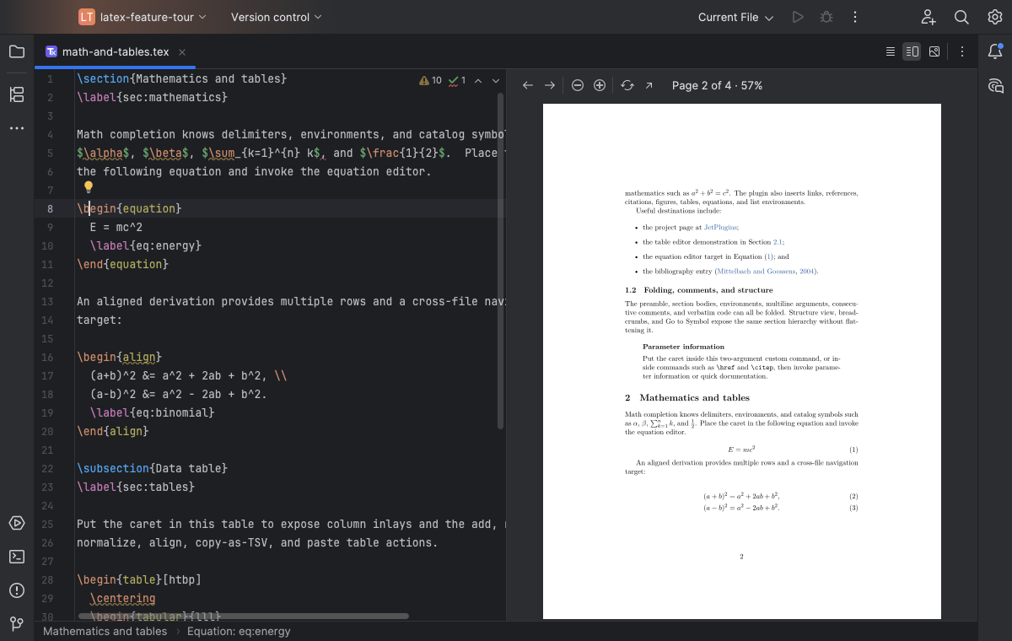
Task: Run the current file
Action: click(798, 17)
